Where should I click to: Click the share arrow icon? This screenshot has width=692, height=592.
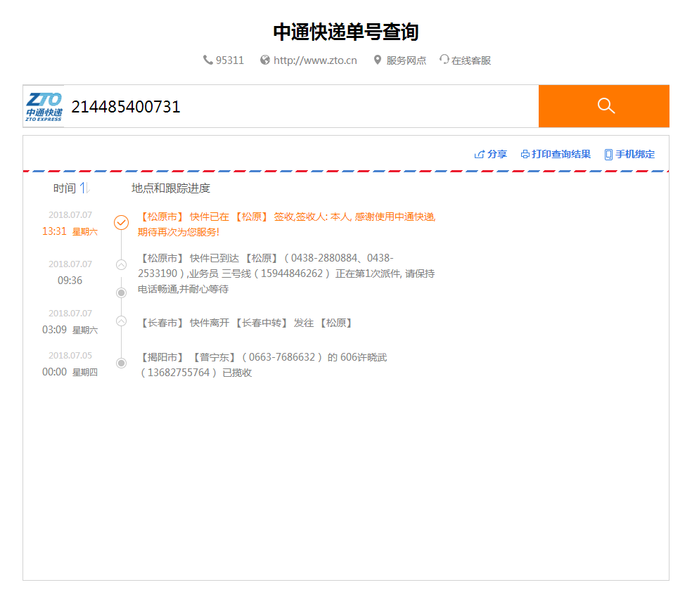pyautogui.click(x=480, y=155)
